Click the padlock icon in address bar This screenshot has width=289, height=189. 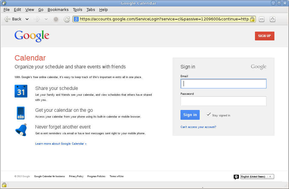click(x=252, y=19)
